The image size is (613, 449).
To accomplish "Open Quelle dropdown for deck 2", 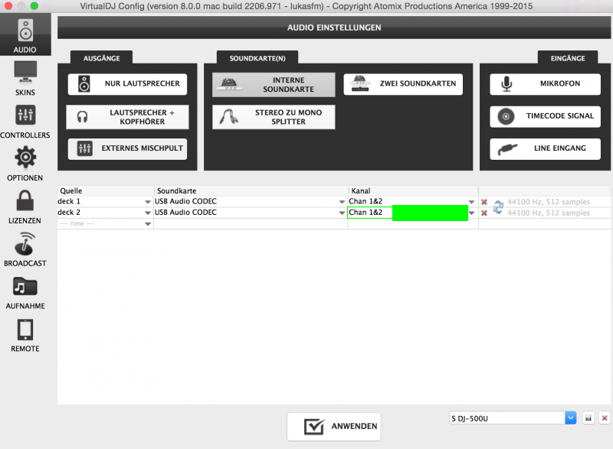I will 148,213.
